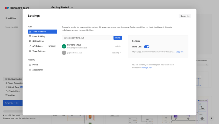The image size is (219, 124).
Task: Click the New File button
Action: click(13, 103)
